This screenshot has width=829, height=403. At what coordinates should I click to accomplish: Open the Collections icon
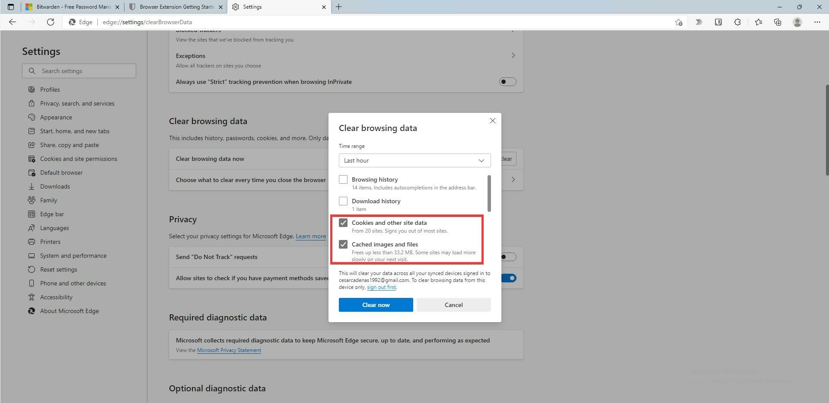tap(778, 22)
